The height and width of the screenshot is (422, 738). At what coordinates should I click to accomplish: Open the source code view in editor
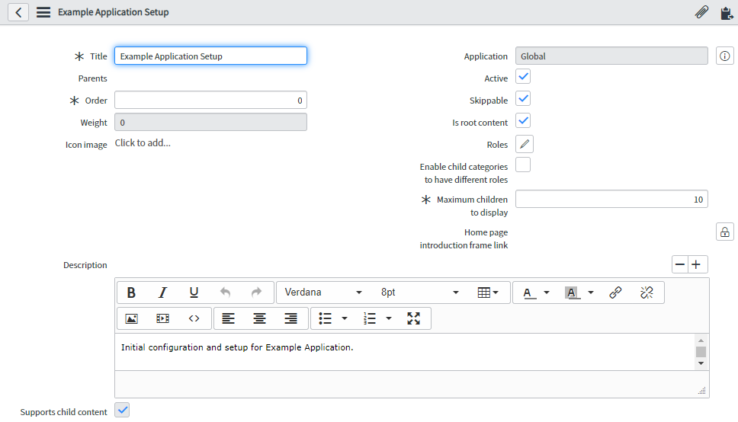pos(194,318)
